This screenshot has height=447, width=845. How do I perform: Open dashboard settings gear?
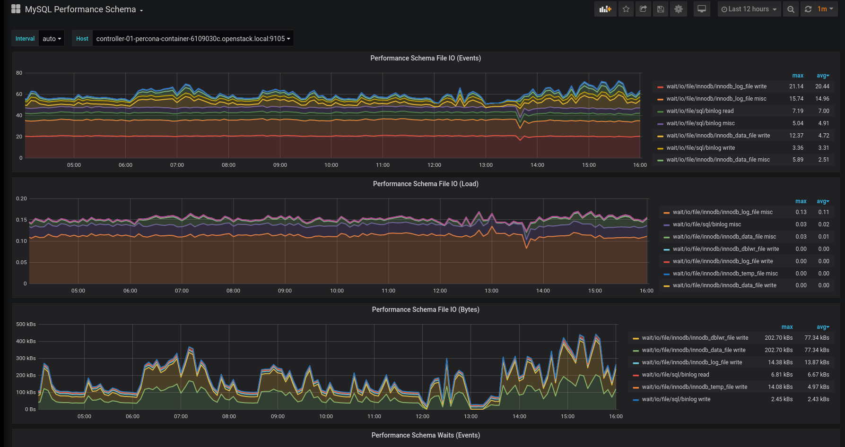tap(679, 9)
